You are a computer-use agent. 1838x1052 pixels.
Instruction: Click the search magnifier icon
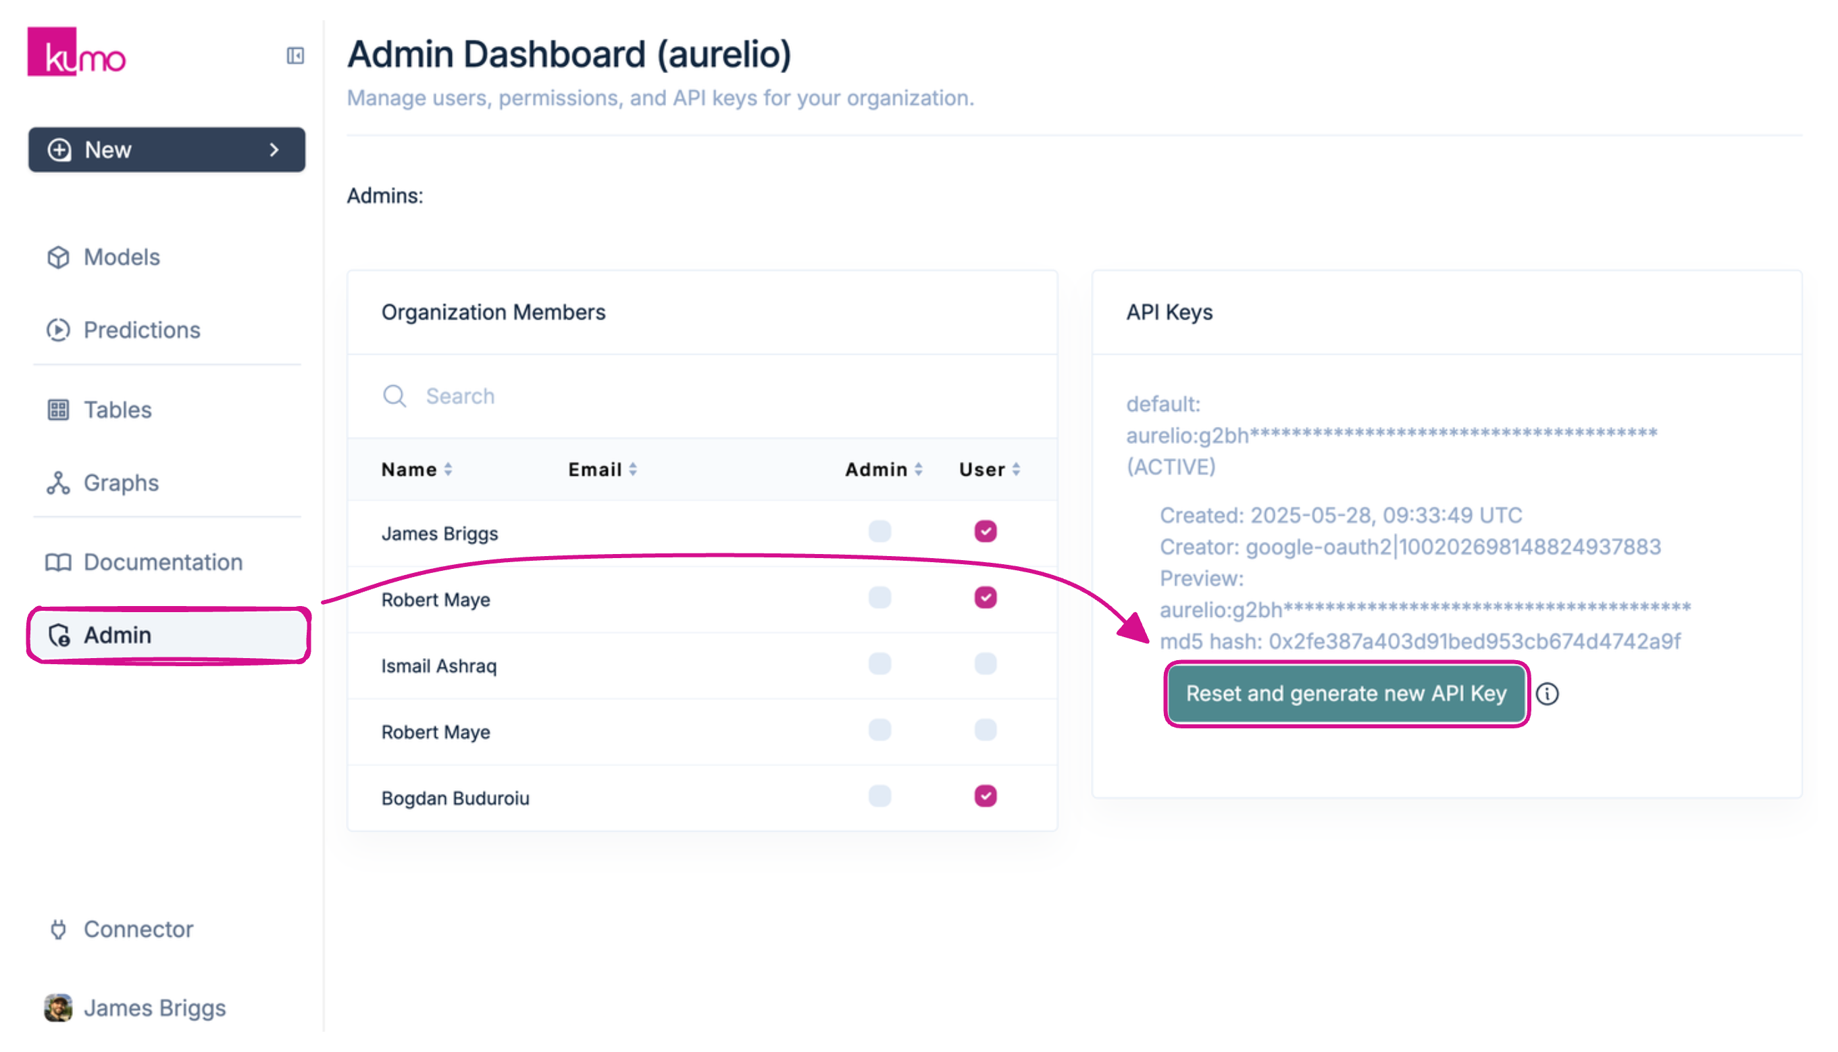395,396
